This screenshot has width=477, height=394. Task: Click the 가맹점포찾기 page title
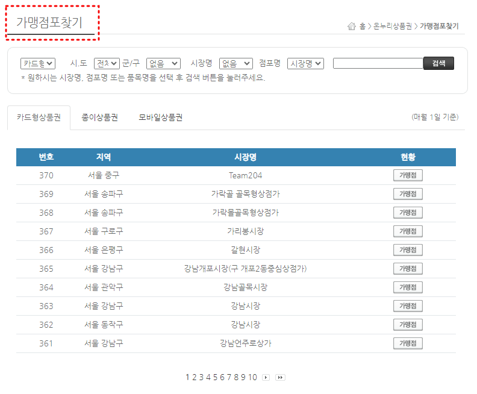(x=49, y=23)
